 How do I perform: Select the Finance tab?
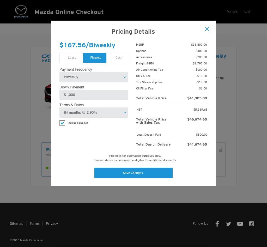pyautogui.click(x=95, y=58)
